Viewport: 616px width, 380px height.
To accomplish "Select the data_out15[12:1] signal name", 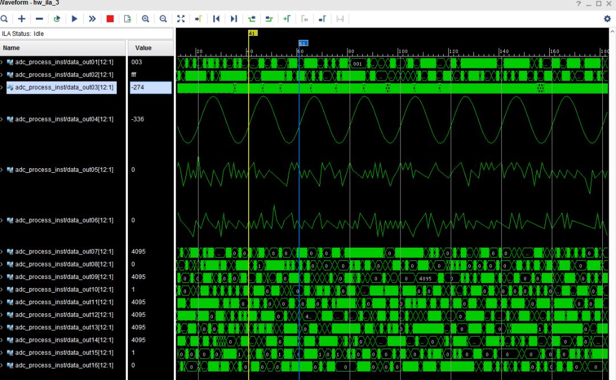I will click(x=64, y=353).
